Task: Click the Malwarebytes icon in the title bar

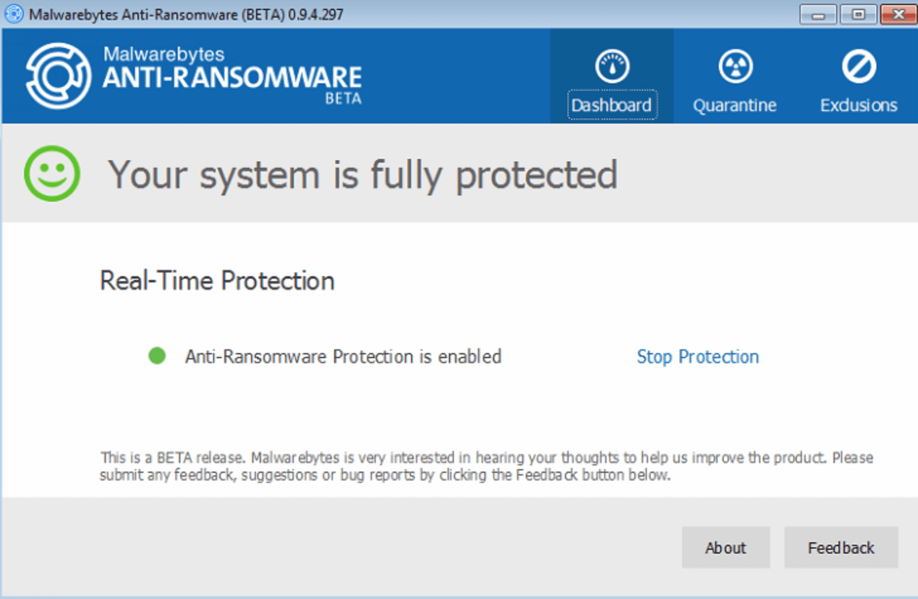Action: [x=13, y=13]
